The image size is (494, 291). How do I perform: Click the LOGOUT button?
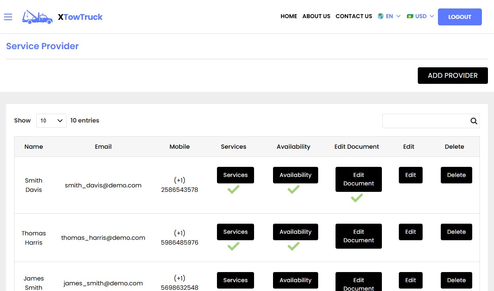pyautogui.click(x=460, y=17)
